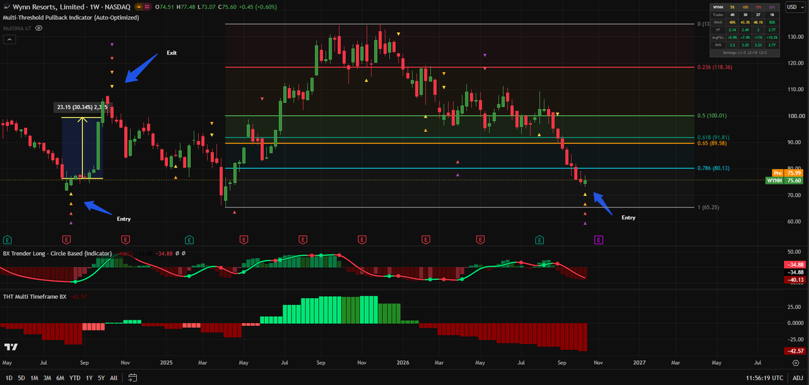The height and width of the screenshot is (385, 809).
Task: Select the 5D date range
Action: pos(22,378)
